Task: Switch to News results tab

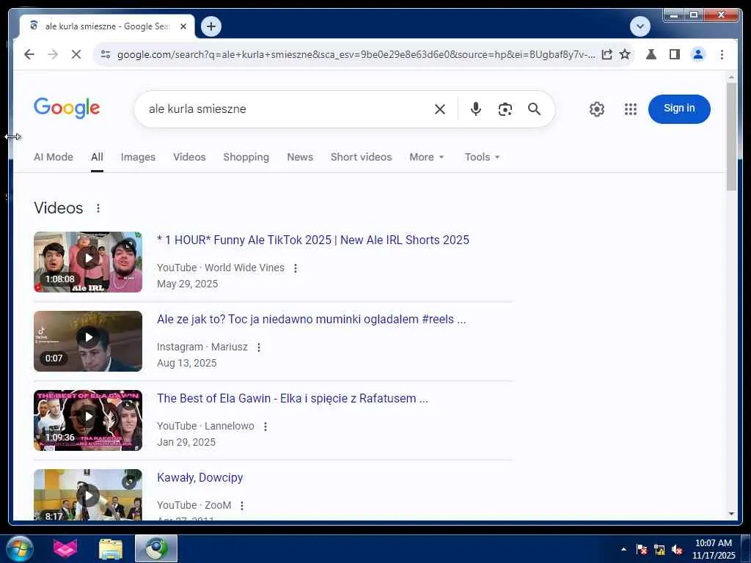Action: 300,157
